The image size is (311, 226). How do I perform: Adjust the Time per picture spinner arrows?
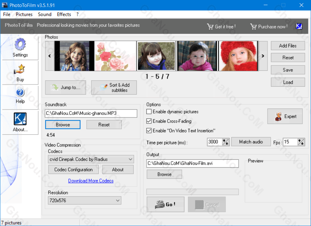226,142
